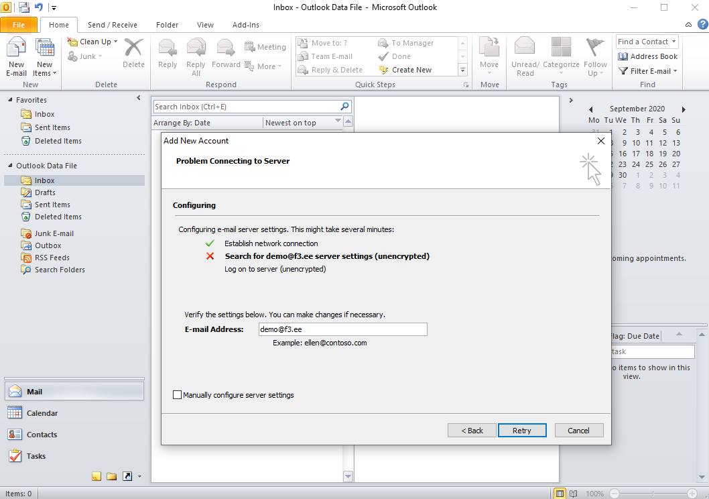This screenshot has height=499, width=709.
Task: Open Customize Quick Access Toolbar dropdown
Action: pos(54,7)
